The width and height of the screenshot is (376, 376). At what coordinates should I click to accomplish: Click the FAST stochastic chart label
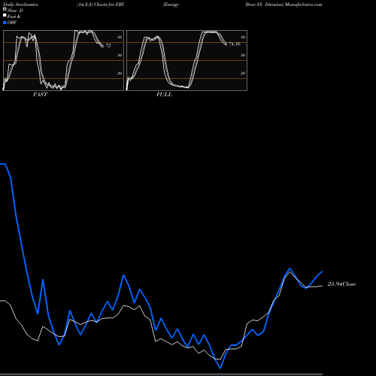40,95
